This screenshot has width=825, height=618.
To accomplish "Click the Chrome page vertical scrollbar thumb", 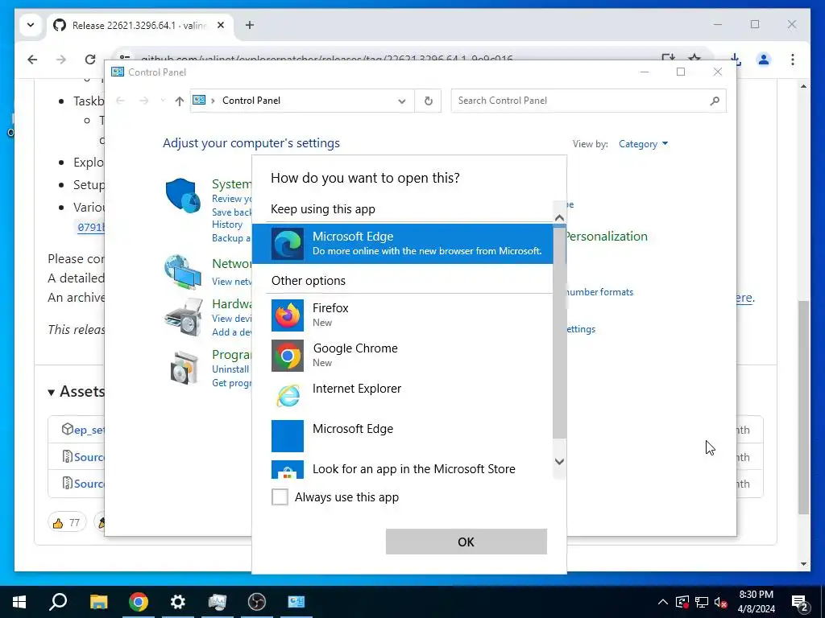I will [x=803, y=407].
